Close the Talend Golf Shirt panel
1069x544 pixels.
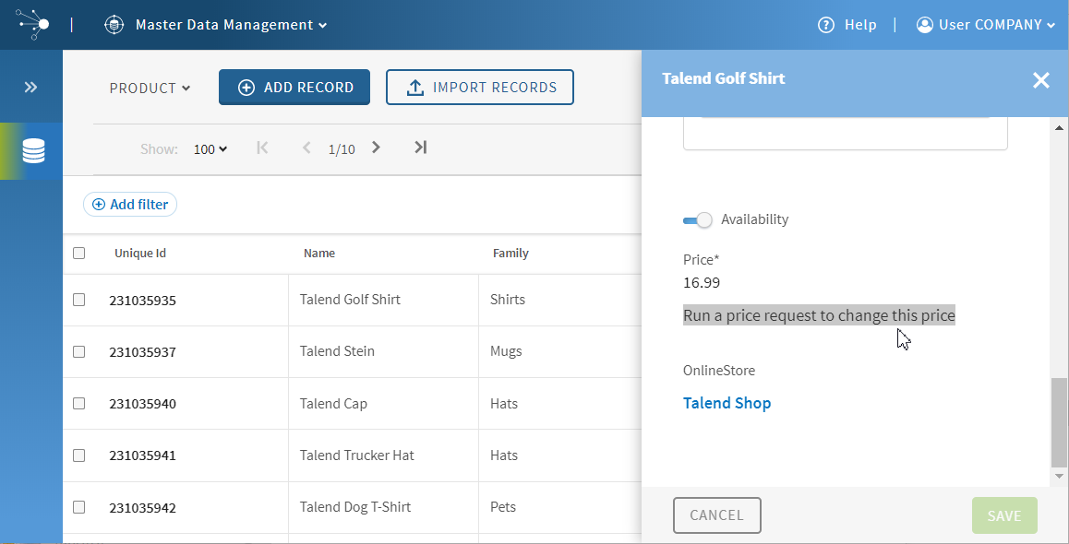[x=1041, y=80]
